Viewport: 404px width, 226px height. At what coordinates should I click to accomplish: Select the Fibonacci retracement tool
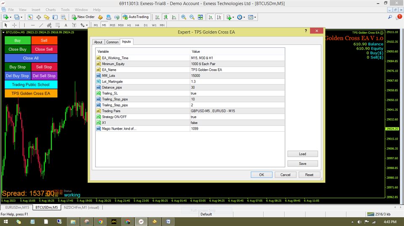point(58,25)
